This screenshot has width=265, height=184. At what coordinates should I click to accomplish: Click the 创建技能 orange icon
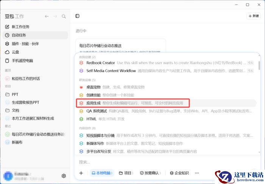(81, 95)
